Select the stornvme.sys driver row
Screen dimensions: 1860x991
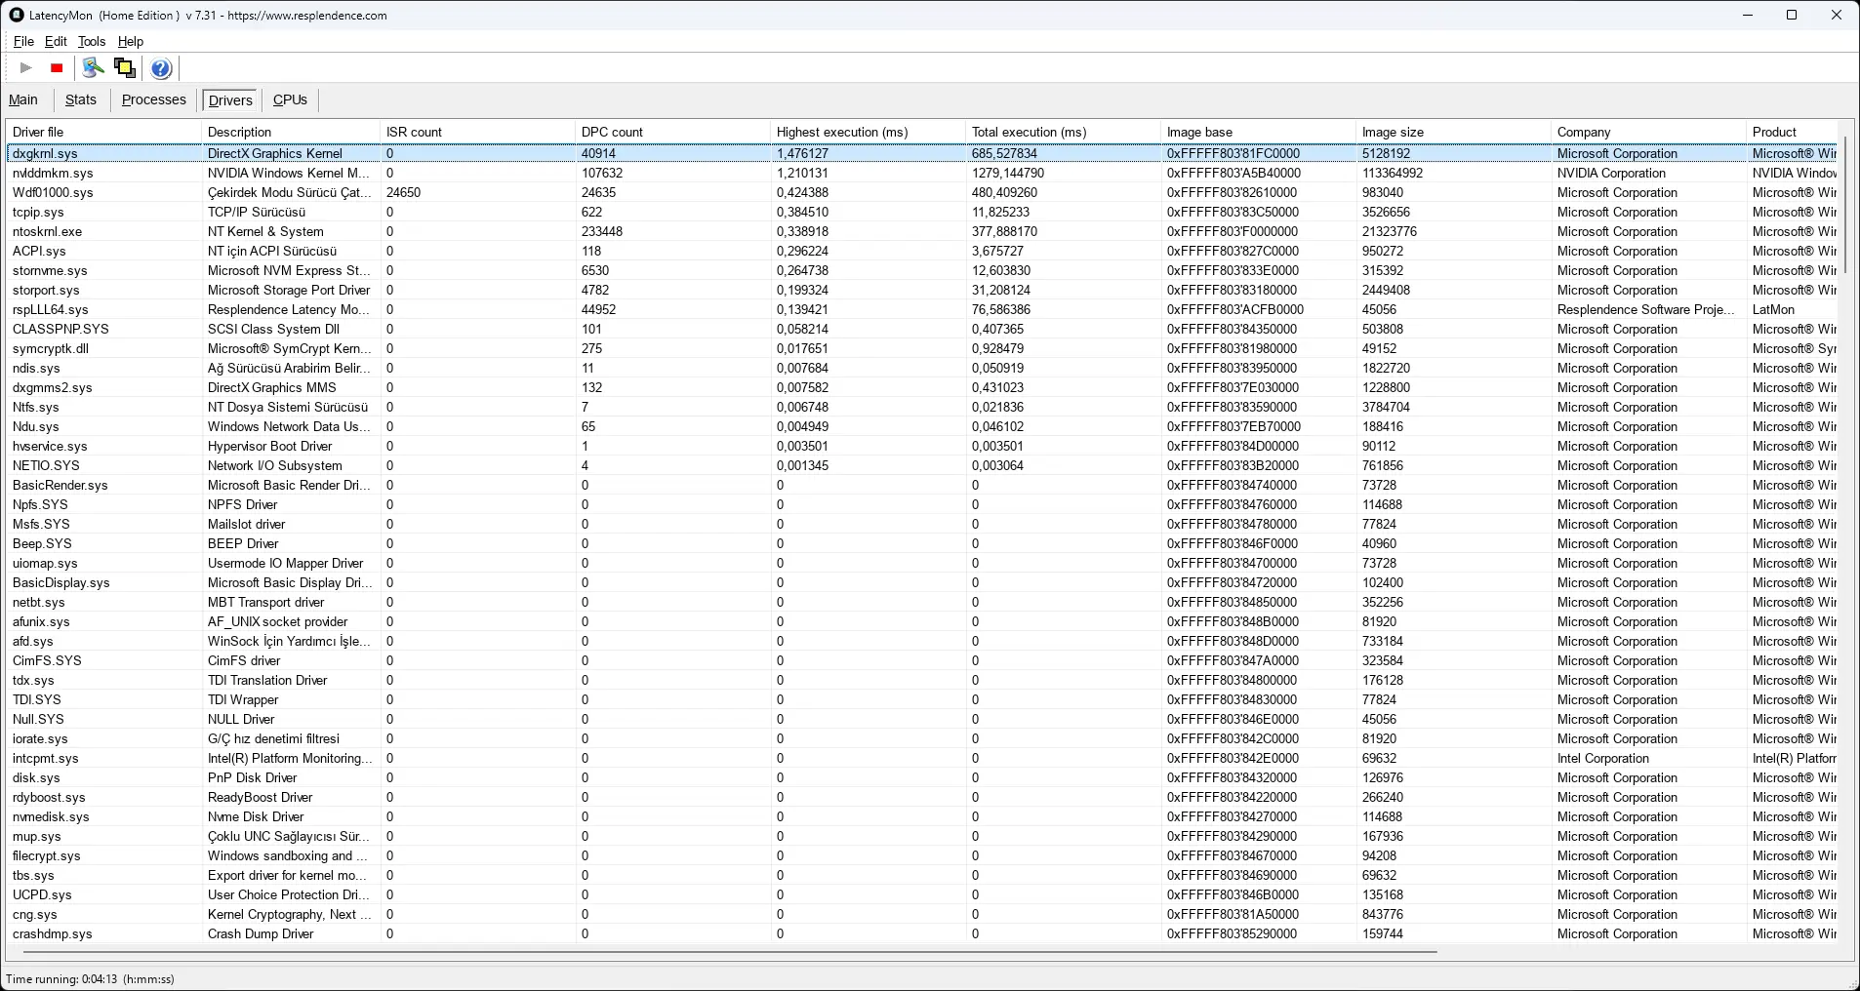[x=921, y=270]
